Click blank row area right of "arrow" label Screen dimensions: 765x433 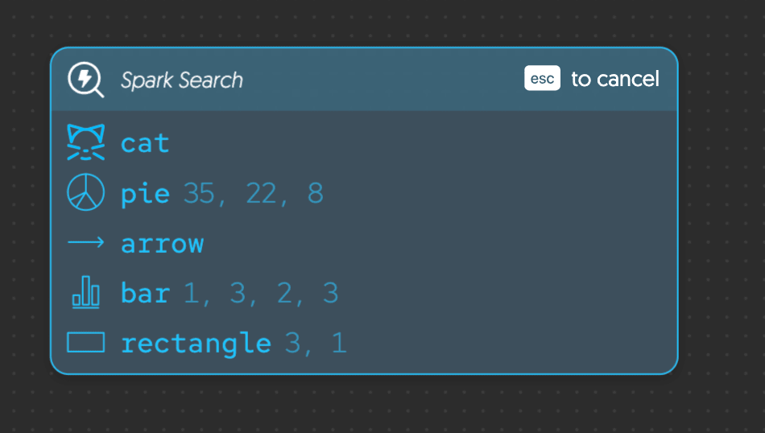point(443,244)
